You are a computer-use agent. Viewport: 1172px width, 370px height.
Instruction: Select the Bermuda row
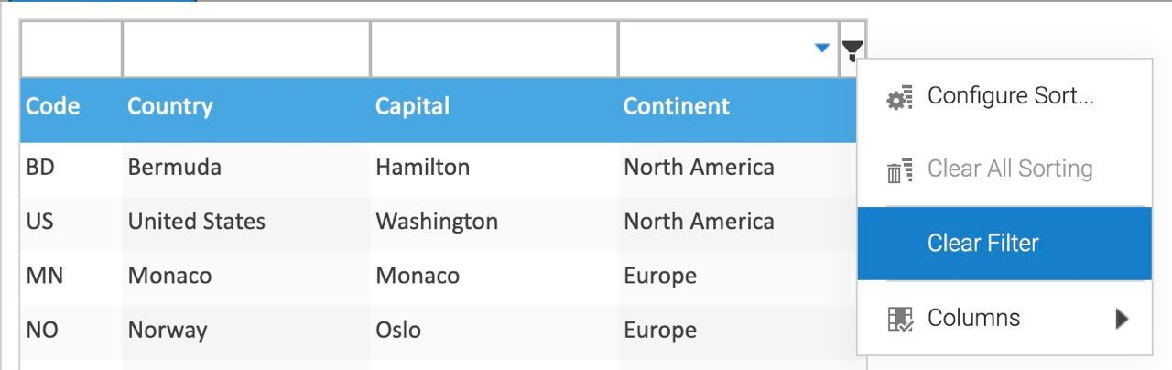click(438, 168)
